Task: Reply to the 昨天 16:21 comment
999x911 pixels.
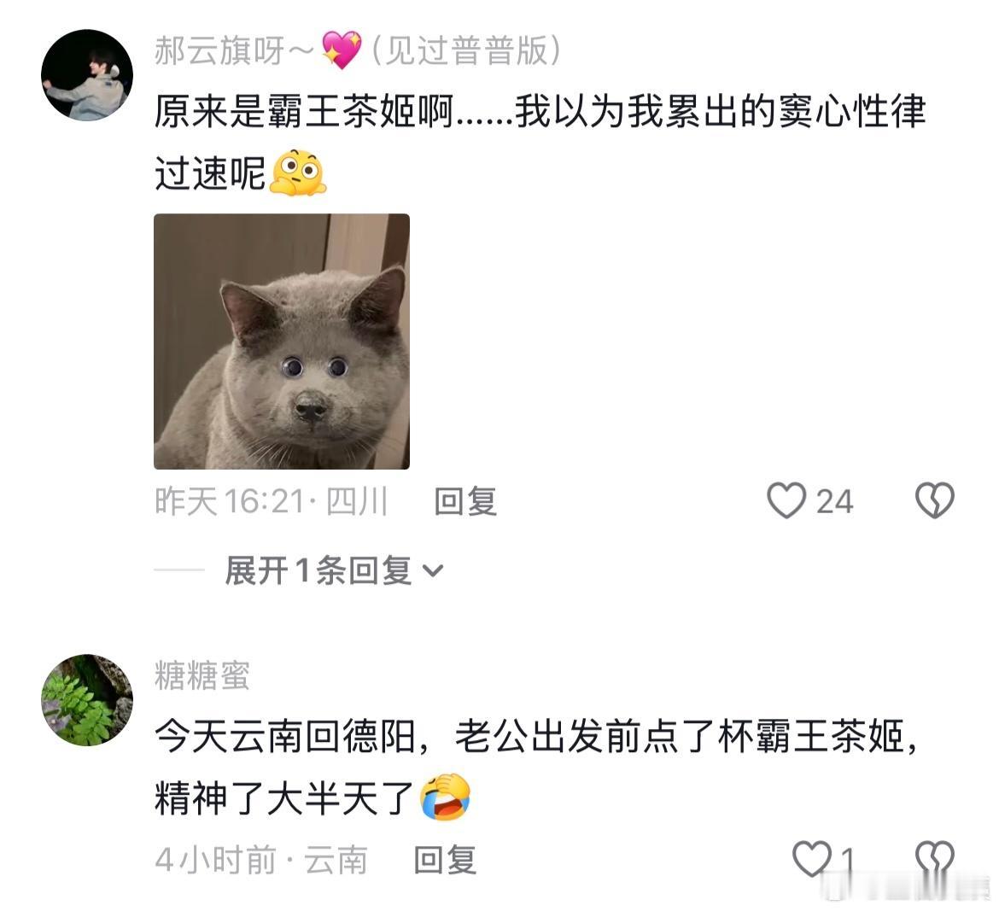Action: pyautogui.click(x=465, y=501)
